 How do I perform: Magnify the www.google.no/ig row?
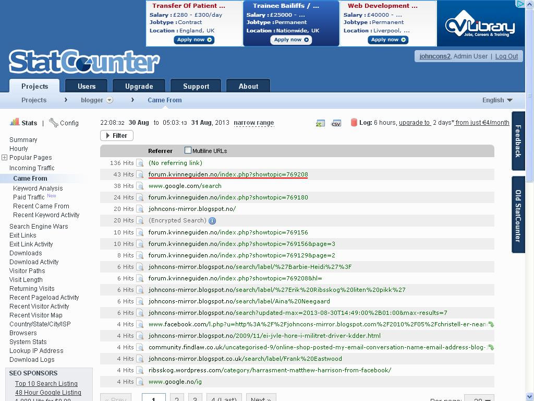pos(140,382)
